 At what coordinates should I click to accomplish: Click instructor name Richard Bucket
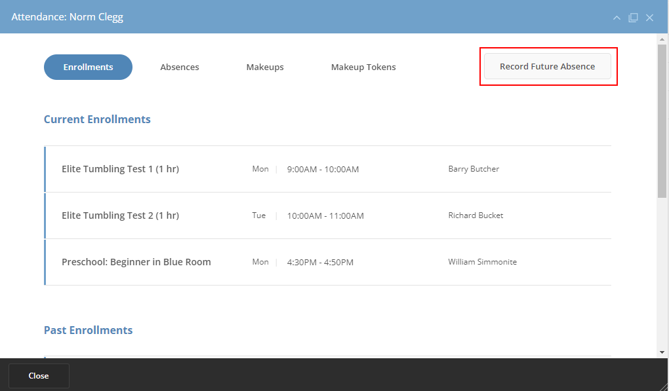[476, 215]
